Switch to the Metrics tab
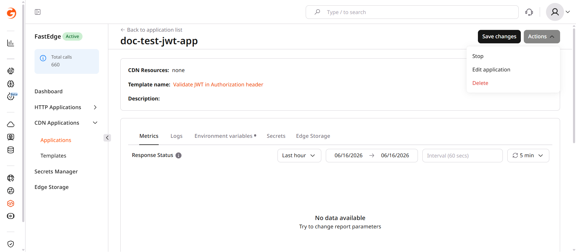Viewport: 576px width, 252px height. click(149, 136)
